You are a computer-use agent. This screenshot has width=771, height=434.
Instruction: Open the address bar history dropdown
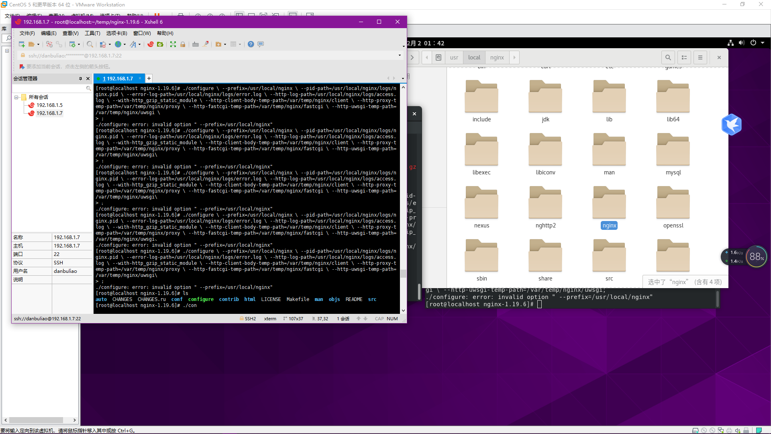point(400,55)
